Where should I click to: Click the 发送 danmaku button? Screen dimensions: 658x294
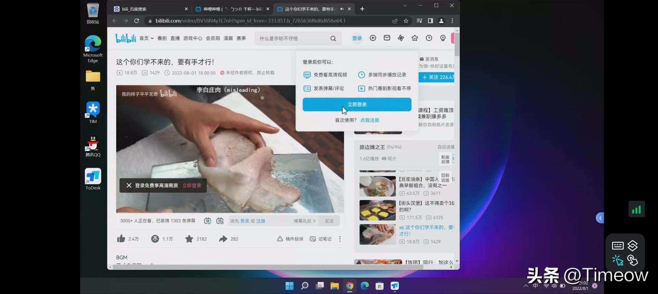(x=329, y=221)
